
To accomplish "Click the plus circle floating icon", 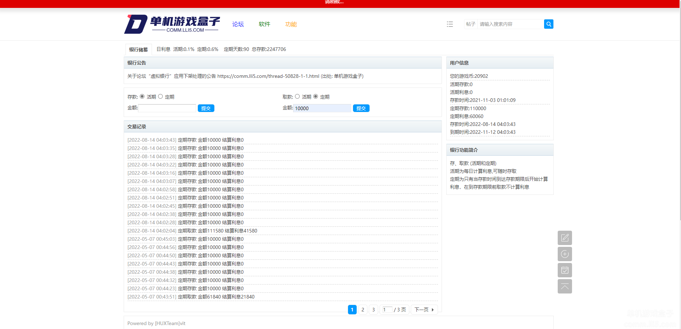I will point(565,254).
